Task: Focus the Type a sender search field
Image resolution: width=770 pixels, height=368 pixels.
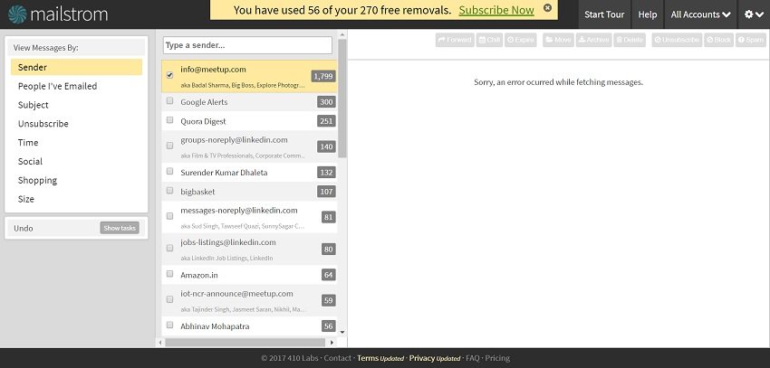Action: click(247, 45)
